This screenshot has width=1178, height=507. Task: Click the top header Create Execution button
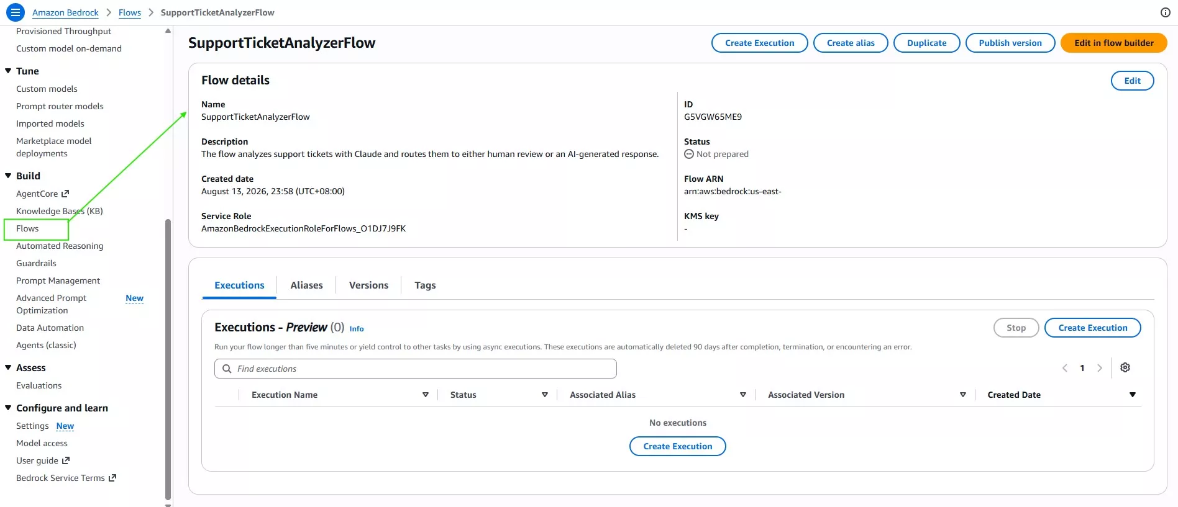[759, 43]
